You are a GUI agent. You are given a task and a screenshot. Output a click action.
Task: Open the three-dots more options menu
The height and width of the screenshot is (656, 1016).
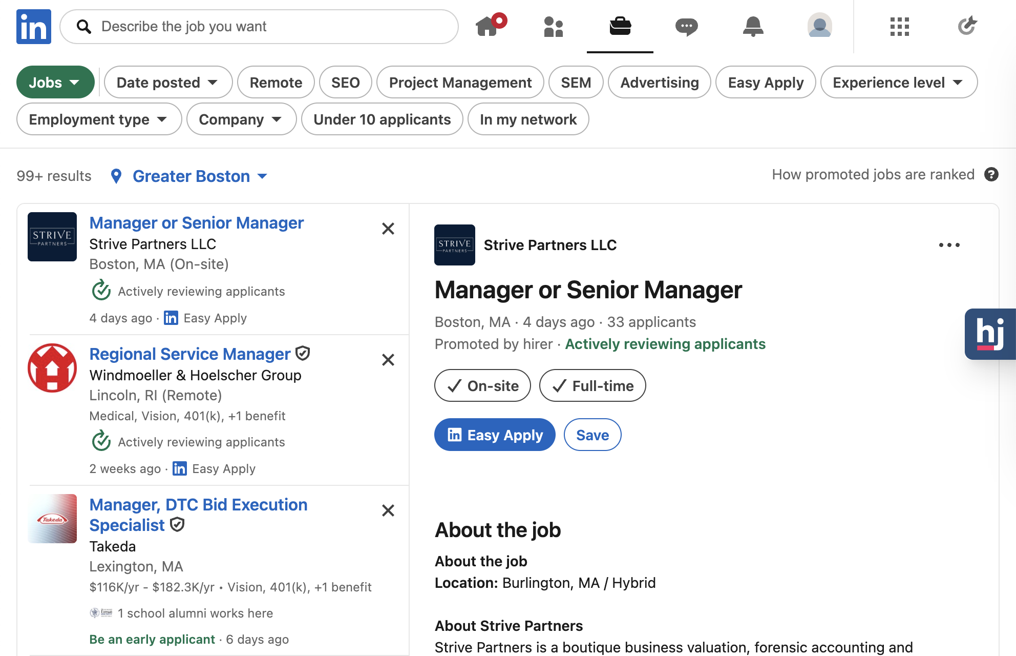(949, 245)
